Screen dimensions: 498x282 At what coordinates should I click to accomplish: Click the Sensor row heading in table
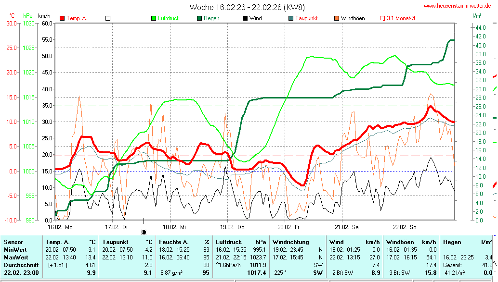pyautogui.click(x=12, y=242)
